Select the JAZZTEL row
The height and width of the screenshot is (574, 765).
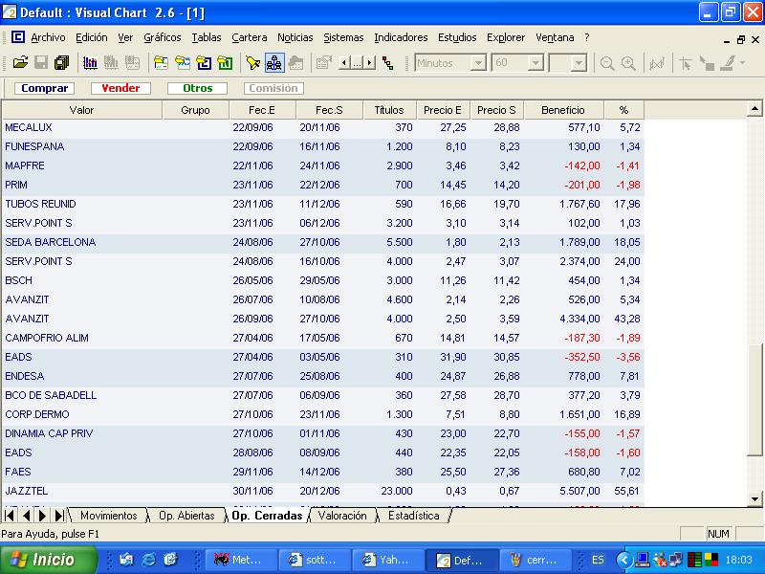pyautogui.click(x=322, y=491)
